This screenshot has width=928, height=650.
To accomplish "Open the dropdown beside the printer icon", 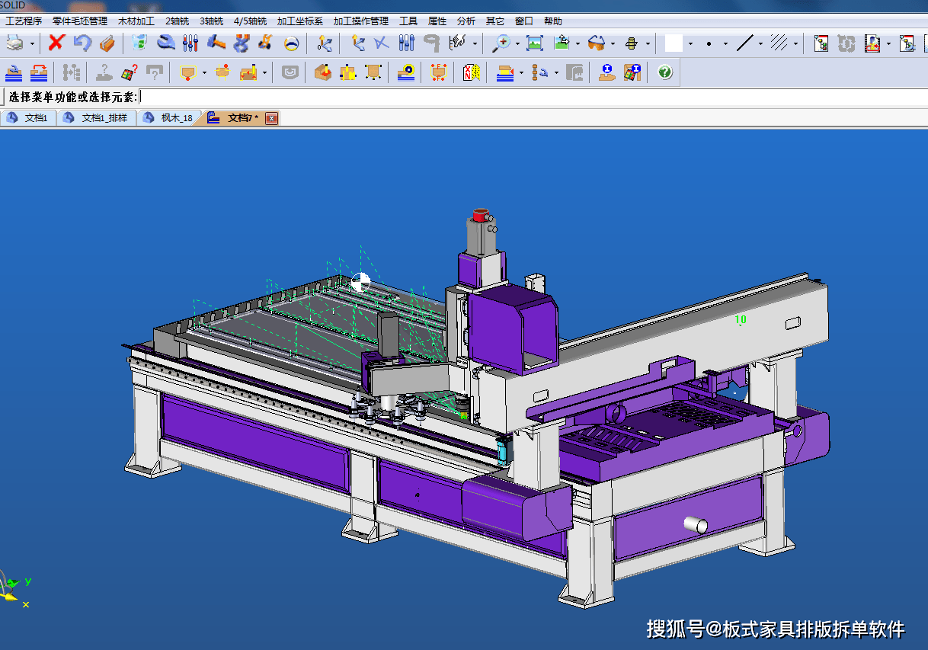I will (x=30, y=43).
